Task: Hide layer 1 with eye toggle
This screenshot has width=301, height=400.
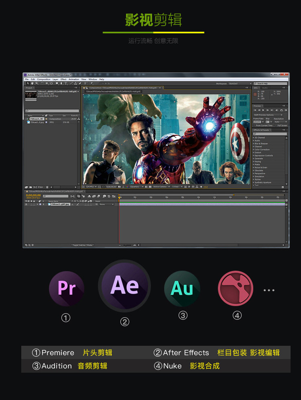Action: (x=26, y=204)
